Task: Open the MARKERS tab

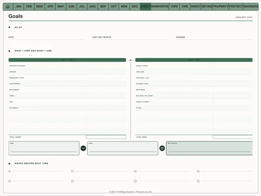Action: [x=251, y=7]
